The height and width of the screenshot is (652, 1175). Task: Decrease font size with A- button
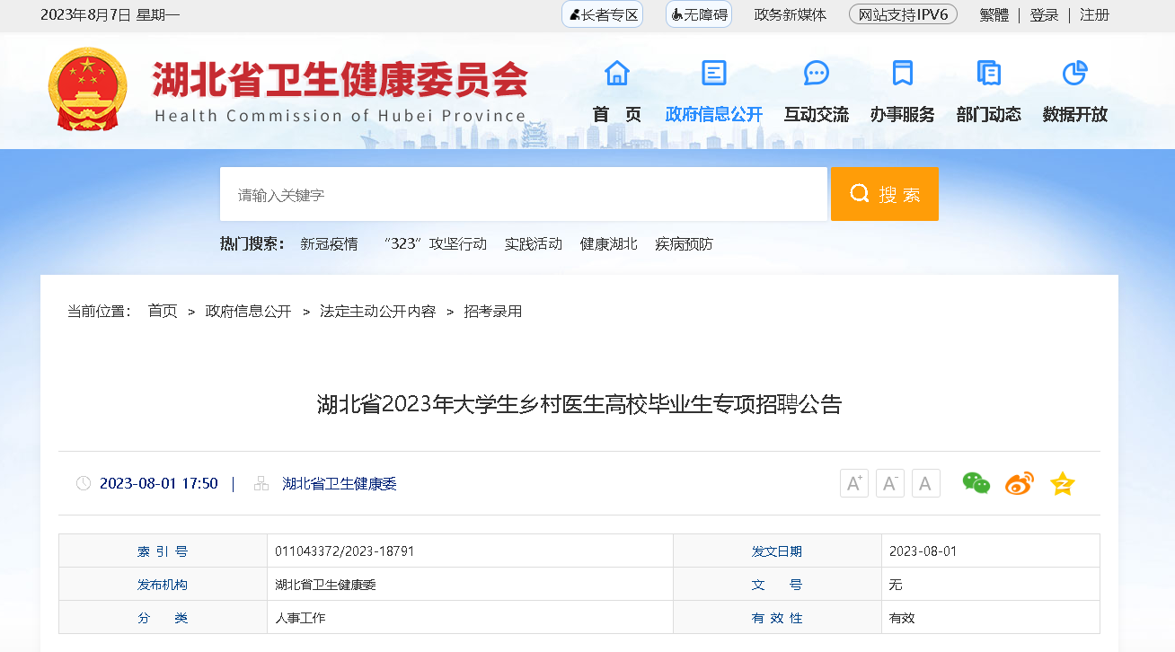[x=889, y=483]
